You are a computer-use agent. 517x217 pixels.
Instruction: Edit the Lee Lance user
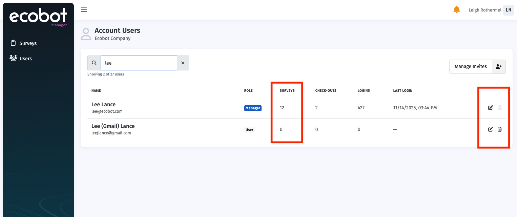490,108
